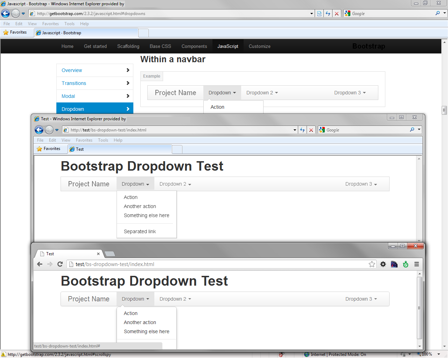Open Dropdown 3 in Bootstrap docs example
Image resolution: width=448 pixels, height=358 pixels.
coord(350,93)
